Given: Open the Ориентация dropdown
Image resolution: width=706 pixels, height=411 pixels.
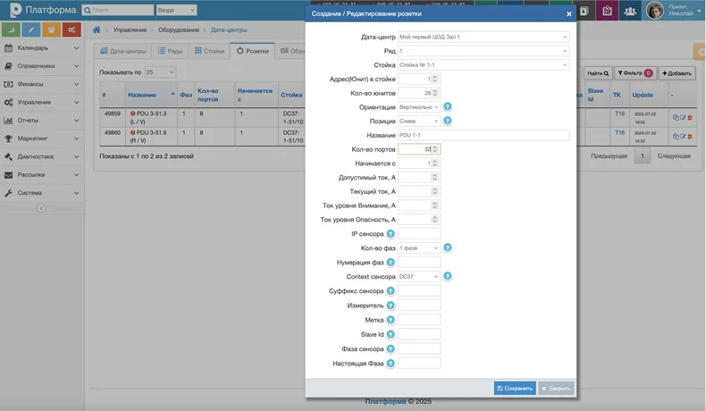Looking at the screenshot, I should tap(419, 107).
